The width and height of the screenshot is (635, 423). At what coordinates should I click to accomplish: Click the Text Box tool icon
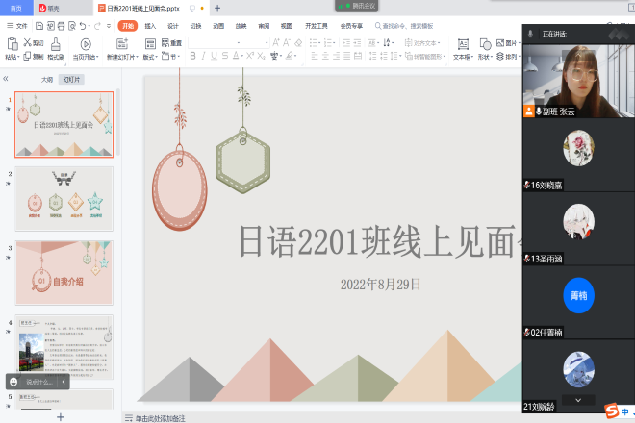tap(463, 44)
